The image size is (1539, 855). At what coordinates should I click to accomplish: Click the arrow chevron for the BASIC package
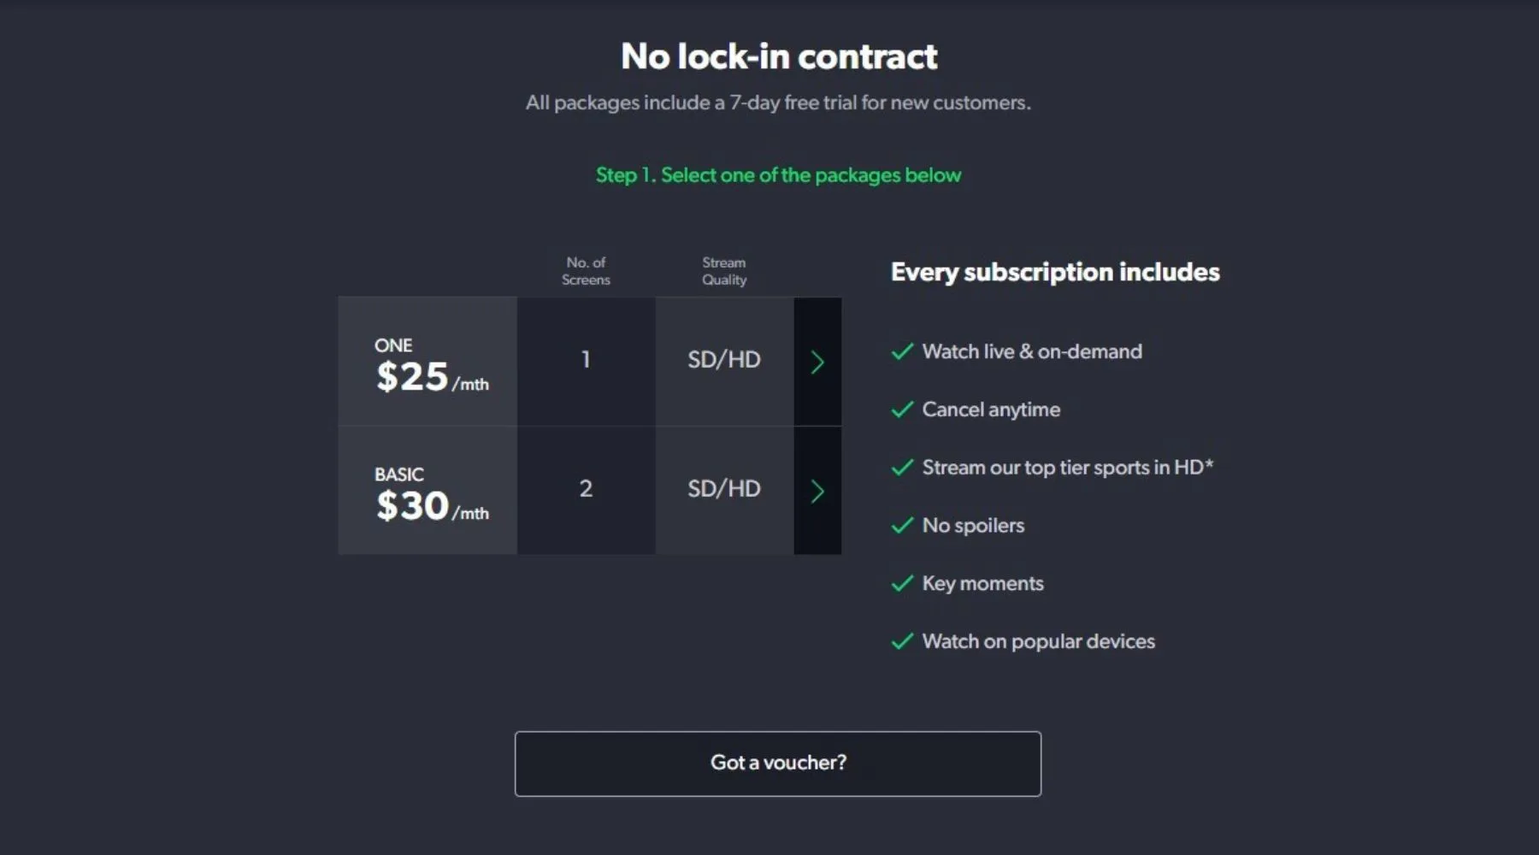pyautogui.click(x=817, y=491)
